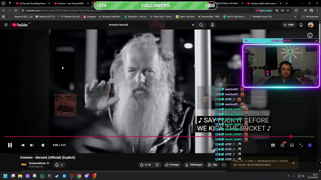Mute the video volume
This screenshot has width=321, height=180.
[x=43, y=145]
